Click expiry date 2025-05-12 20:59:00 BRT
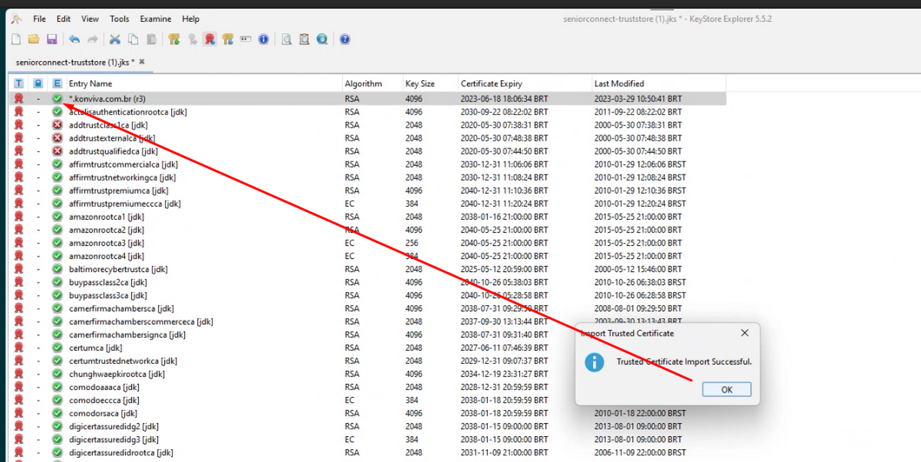The width and height of the screenshot is (921, 462). (x=504, y=269)
